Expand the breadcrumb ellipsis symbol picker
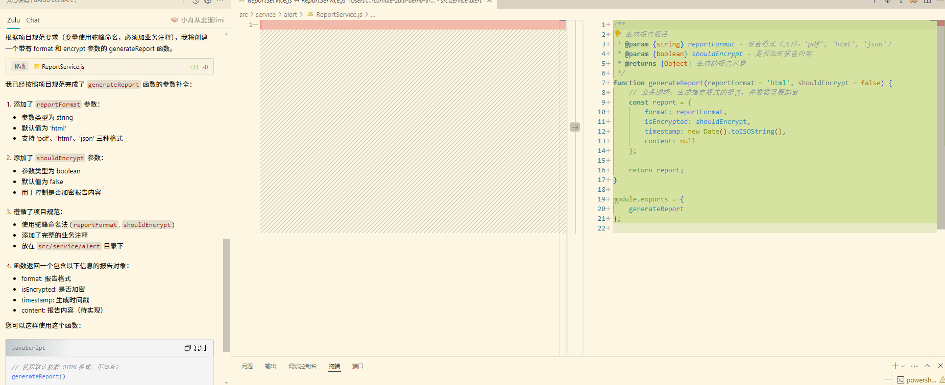 373,15
